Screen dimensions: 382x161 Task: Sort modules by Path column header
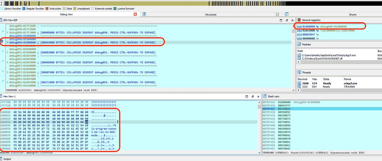(x=337, y=51)
